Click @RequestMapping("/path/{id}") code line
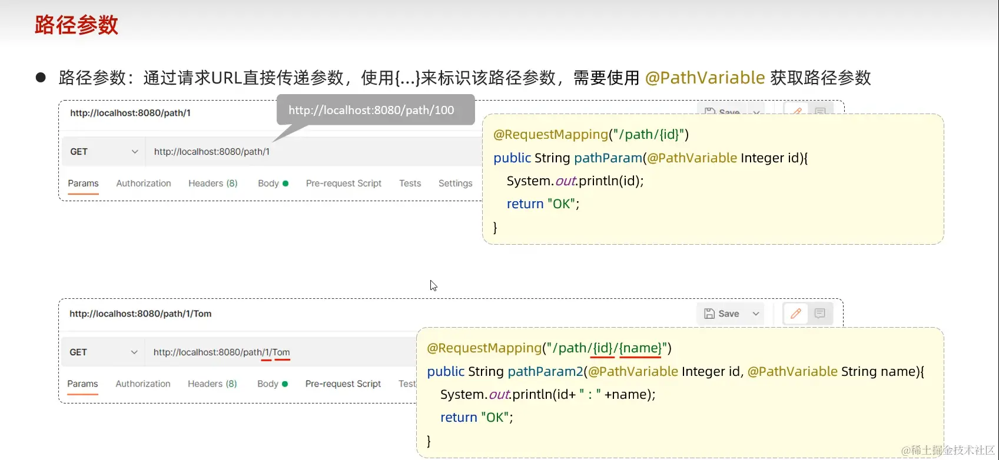Screen dimensions: 999x460 [x=591, y=135]
